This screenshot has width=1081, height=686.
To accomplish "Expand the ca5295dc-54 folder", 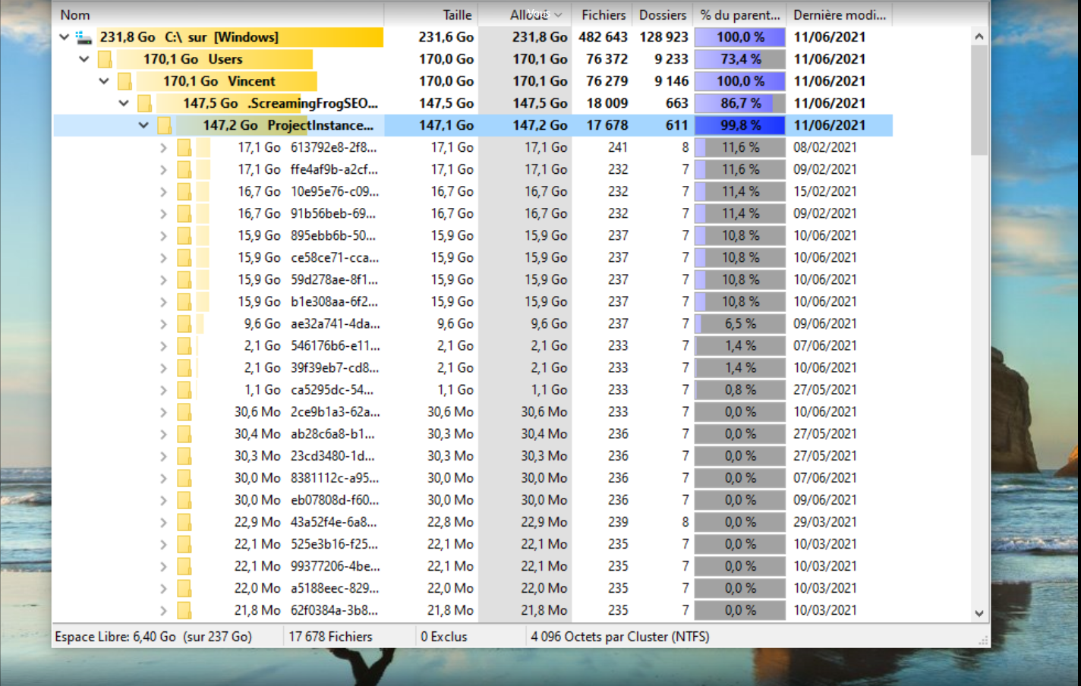I will pyautogui.click(x=163, y=390).
